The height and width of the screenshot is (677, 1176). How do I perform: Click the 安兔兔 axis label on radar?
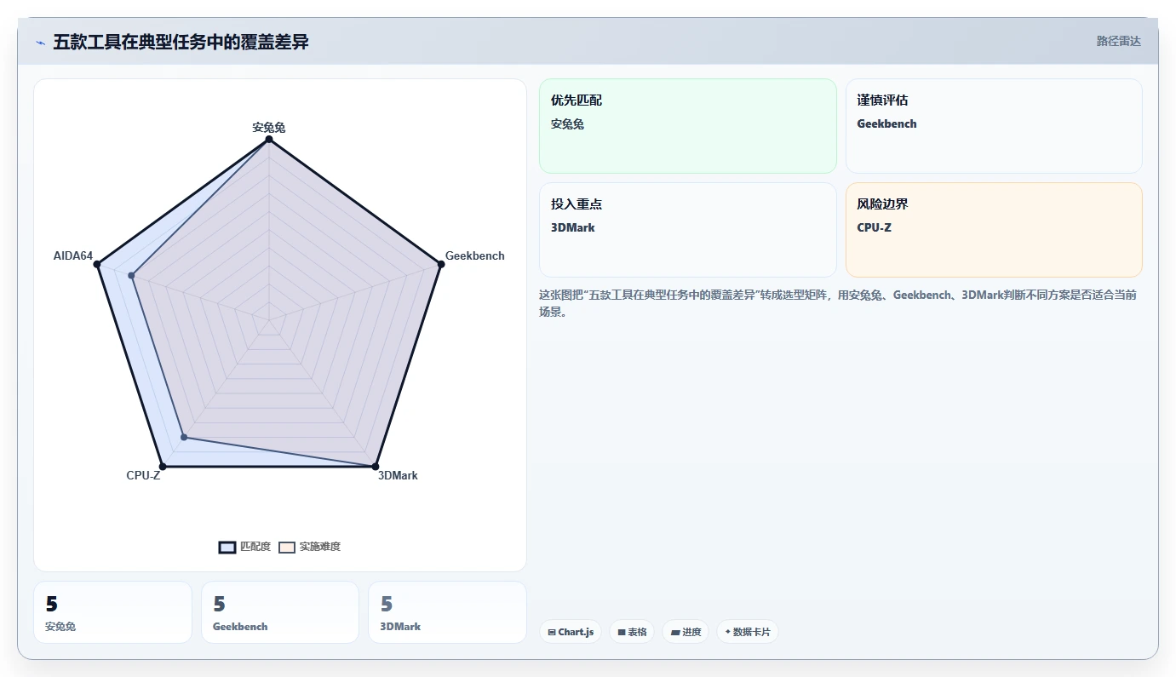(x=269, y=128)
